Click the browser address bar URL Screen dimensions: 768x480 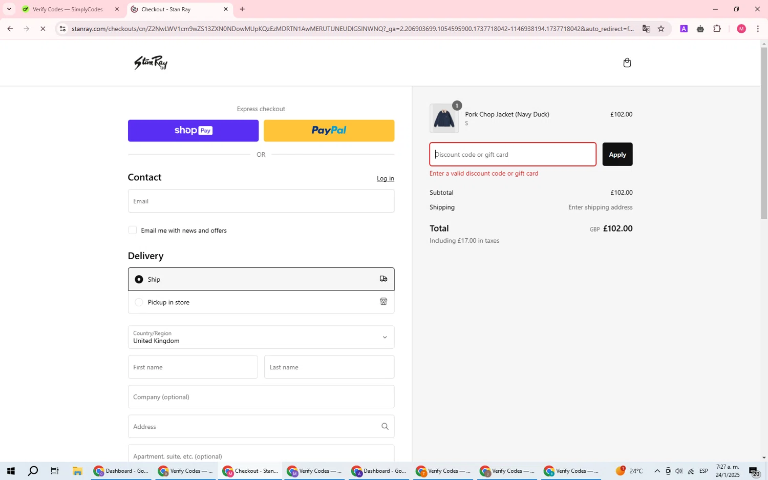352,29
